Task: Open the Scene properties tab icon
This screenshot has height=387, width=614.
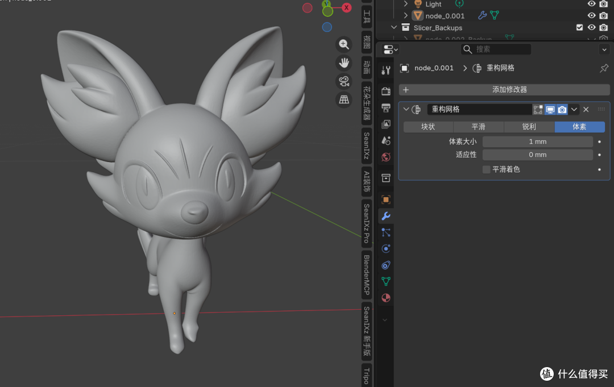Action: coord(385,140)
